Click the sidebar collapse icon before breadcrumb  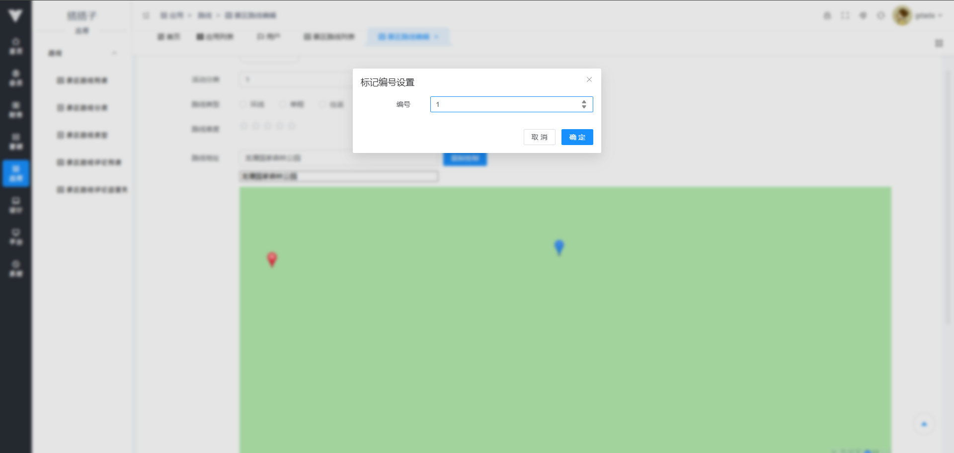[146, 15]
